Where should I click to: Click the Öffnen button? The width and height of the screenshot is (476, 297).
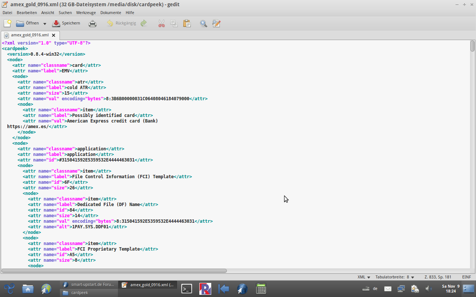point(28,23)
